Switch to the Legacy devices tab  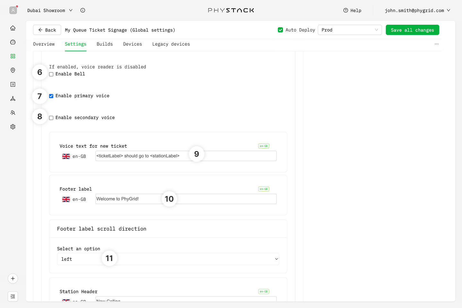pos(171,44)
